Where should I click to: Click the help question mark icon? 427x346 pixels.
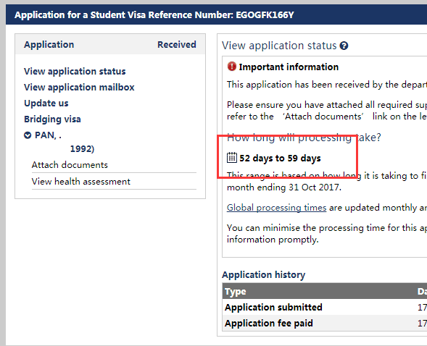pyautogui.click(x=344, y=46)
